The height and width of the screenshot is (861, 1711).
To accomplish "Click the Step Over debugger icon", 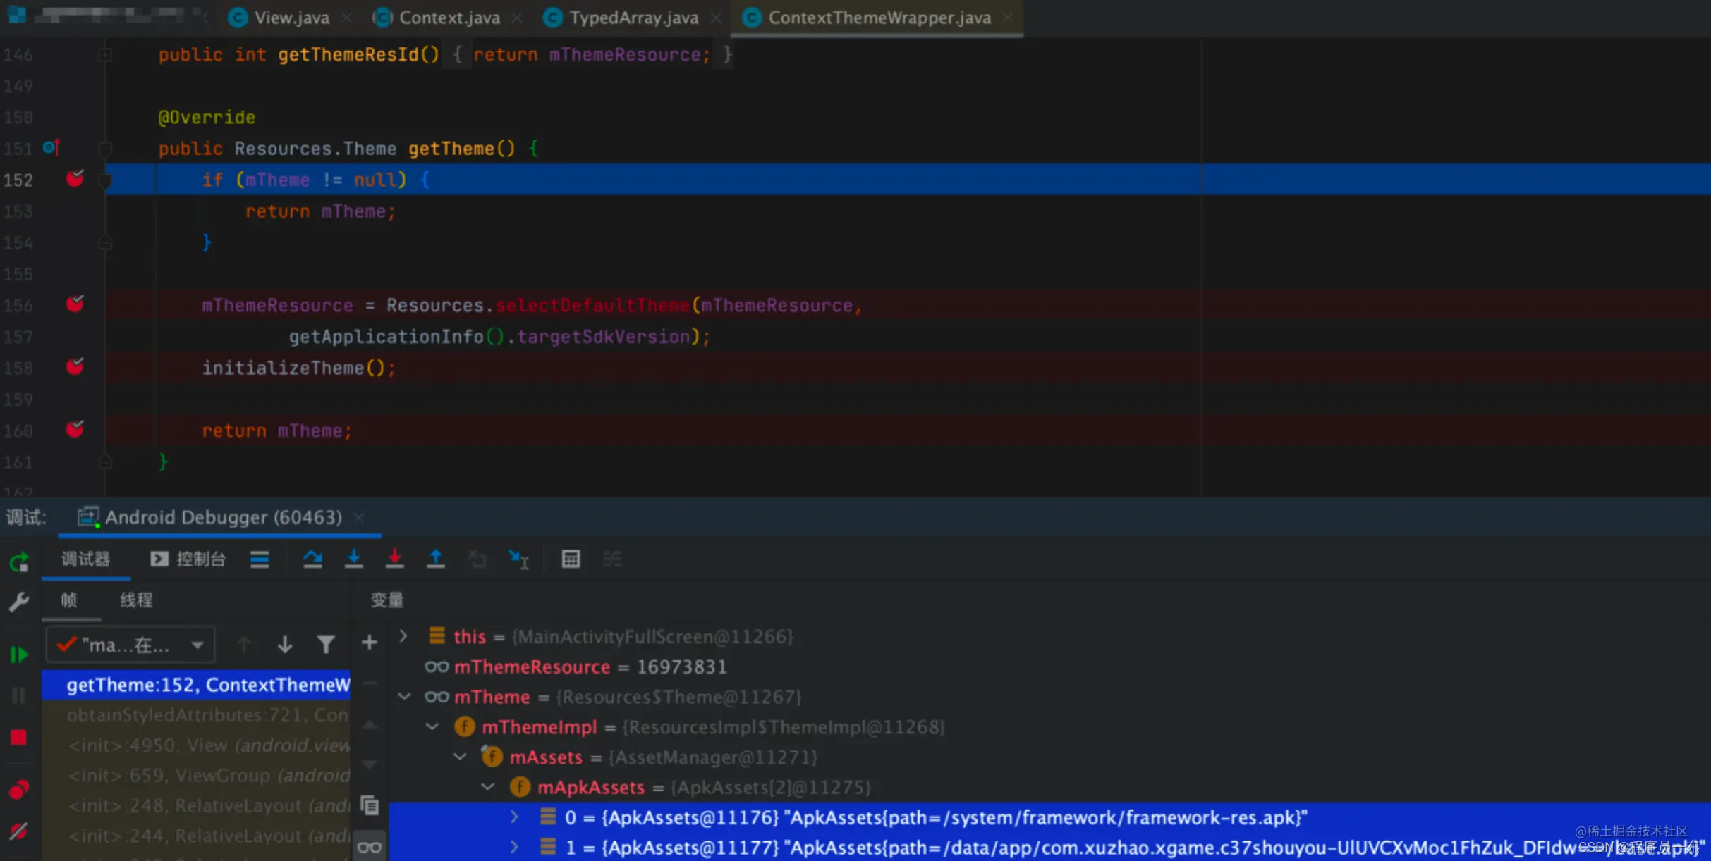I will tap(312, 559).
